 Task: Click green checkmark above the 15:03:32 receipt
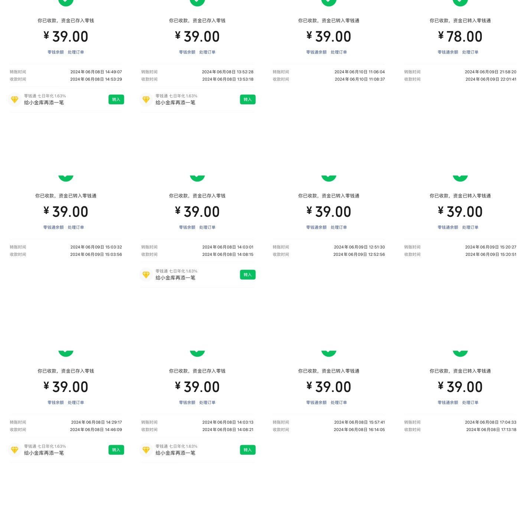tap(66, 178)
